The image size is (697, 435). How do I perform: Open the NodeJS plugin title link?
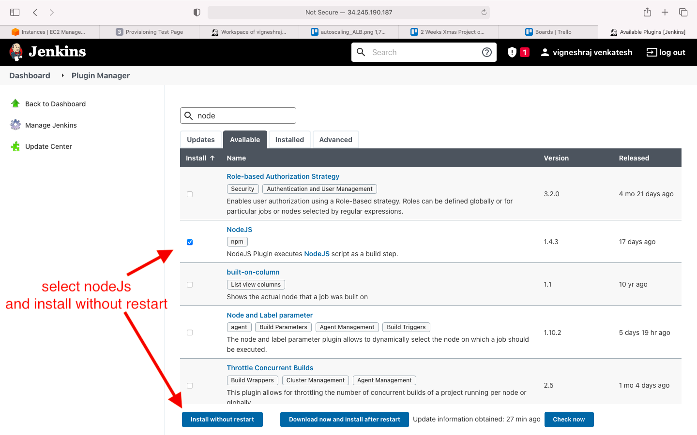pyautogui.click(x=239, y=230)
